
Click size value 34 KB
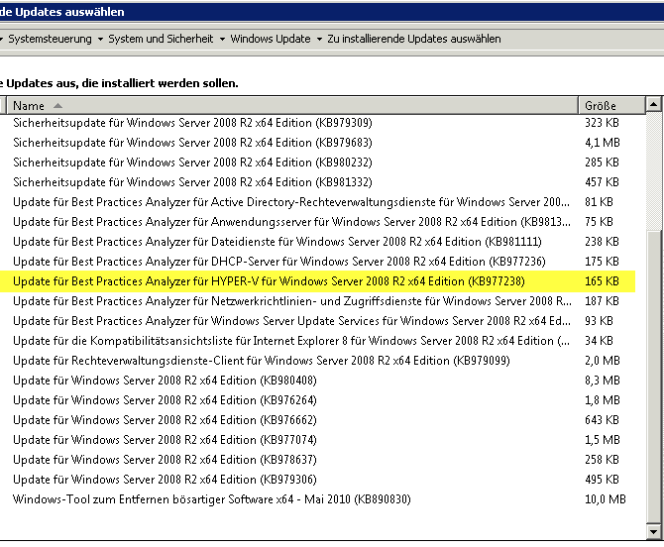[599, 341]
